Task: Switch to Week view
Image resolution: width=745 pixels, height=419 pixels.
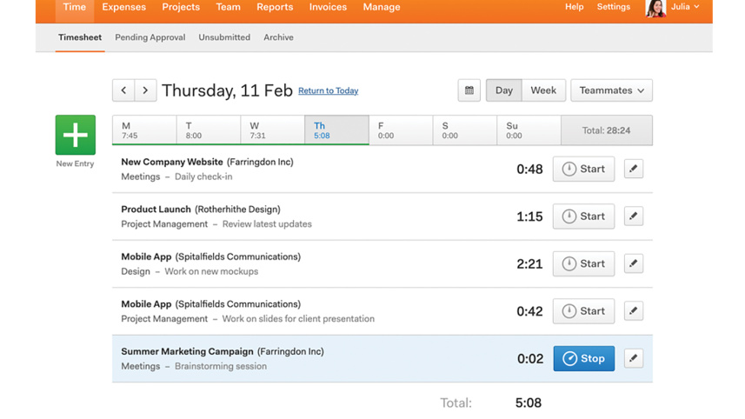Action: tap(543, 90)
